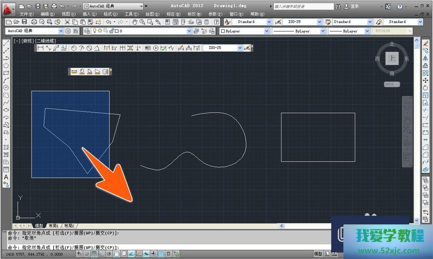Click the Save floppy disk icon
Screen dimensions: 433x259
tap(24, 22)
